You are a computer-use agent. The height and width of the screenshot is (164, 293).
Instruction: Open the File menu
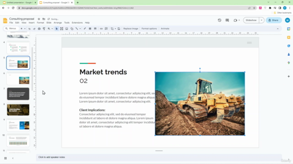coord(11,23)
